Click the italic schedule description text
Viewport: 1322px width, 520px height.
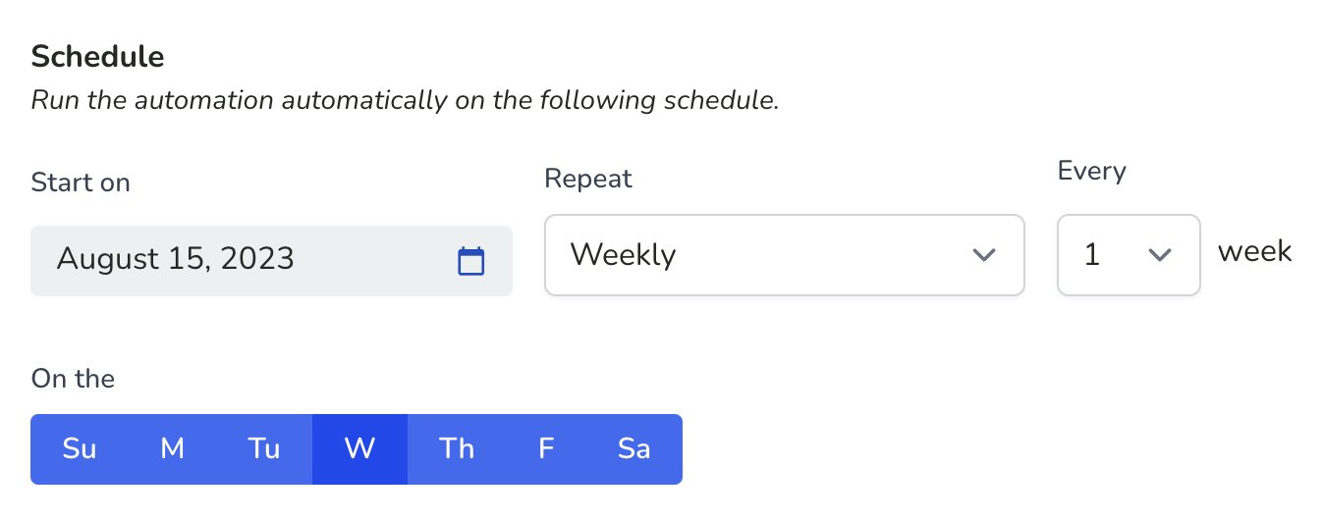(405, 101)
